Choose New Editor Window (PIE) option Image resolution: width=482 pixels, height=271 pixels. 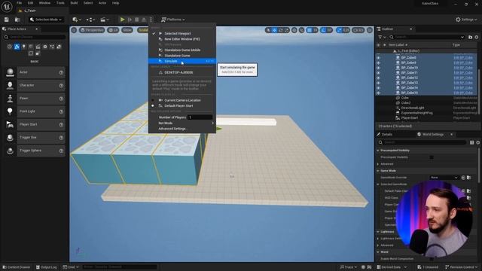coord(182,39)
